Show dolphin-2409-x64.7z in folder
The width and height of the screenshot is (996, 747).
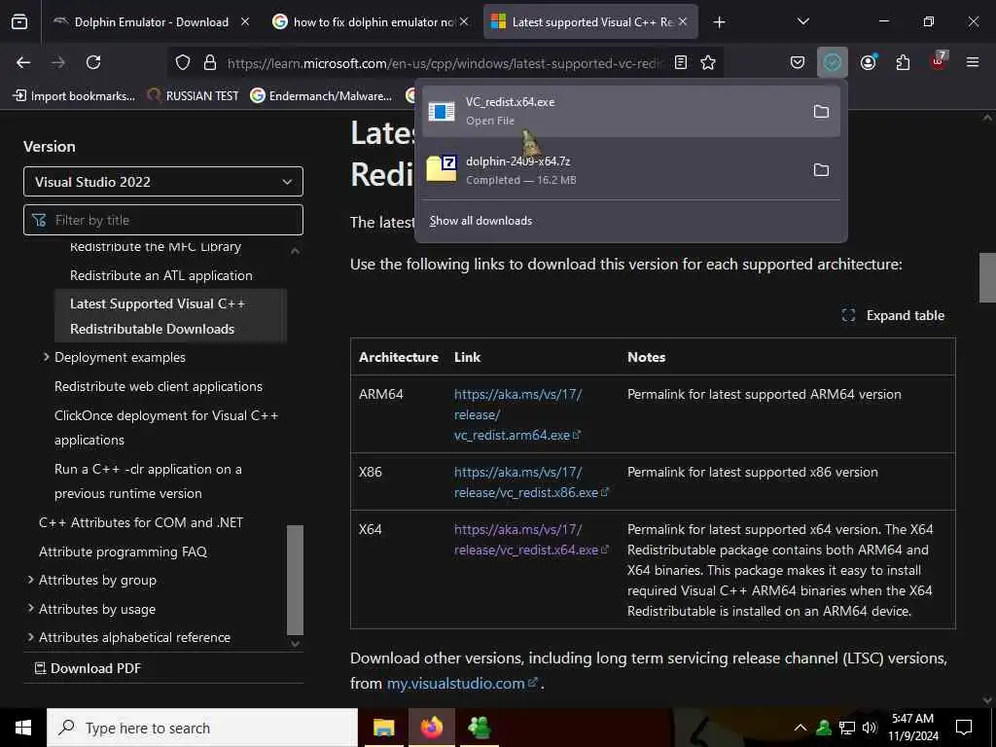pos(821,169)
